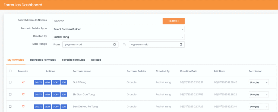The width and height of the screenshot is (278, 112).
Task: Open the Select Formula Builder dropdown
Action: [x=118, y=29]
